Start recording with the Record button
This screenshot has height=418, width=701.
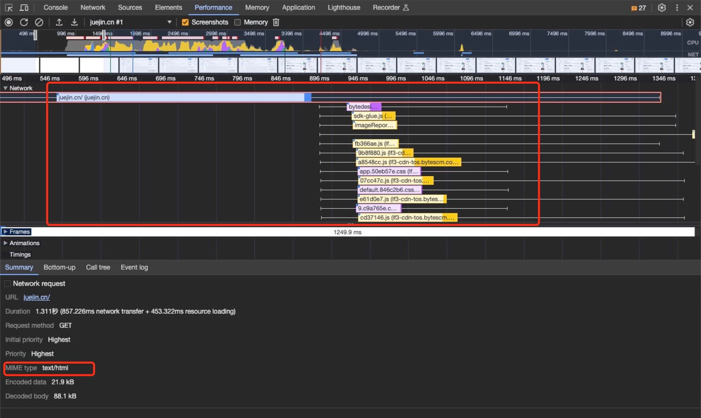pyautogui.click(x=9, y=22)
